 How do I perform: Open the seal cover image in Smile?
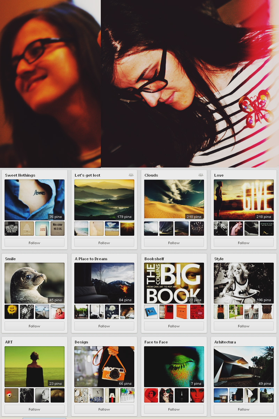[x=34, y=283]
